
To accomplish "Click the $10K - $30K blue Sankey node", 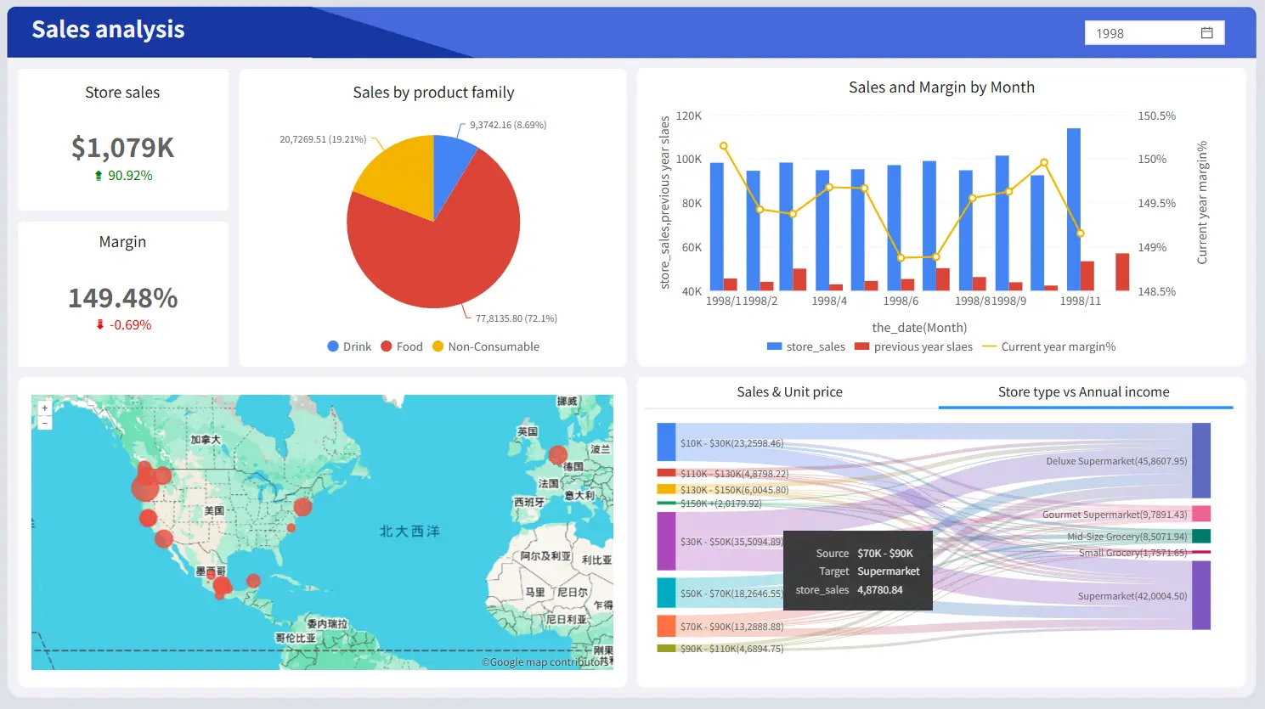I will [666, 442].
